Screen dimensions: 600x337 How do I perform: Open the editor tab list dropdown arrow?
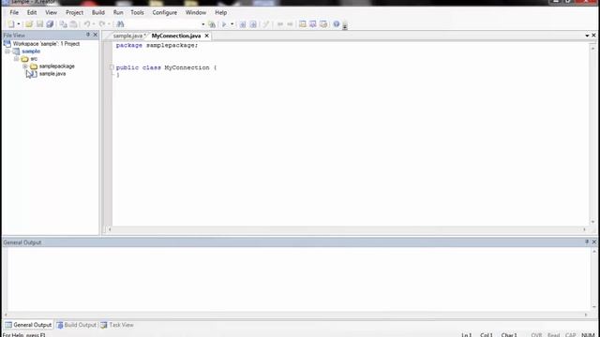coord(587,36)
